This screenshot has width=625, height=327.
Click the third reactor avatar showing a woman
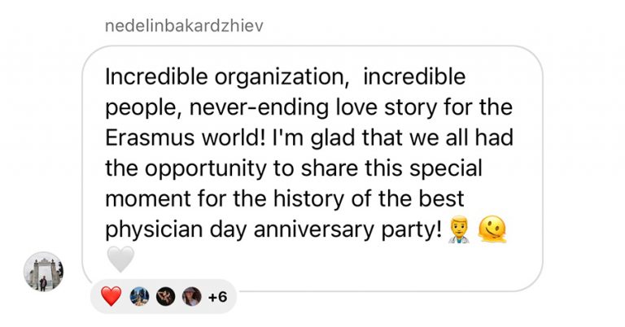tap(192, 297)
